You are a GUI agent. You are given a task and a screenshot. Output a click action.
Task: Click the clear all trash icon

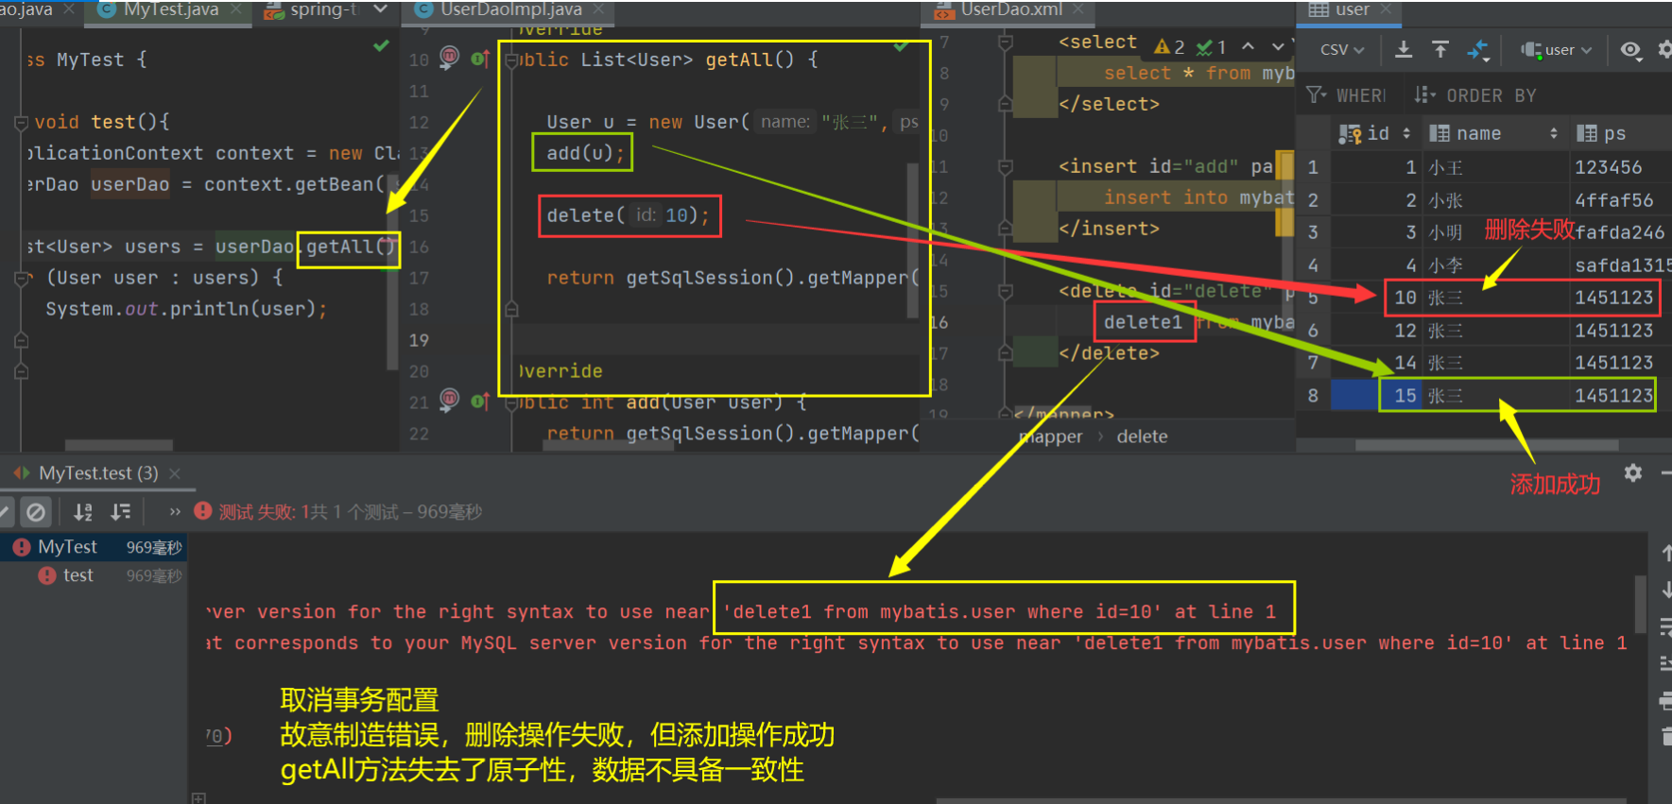[1665, 736]
